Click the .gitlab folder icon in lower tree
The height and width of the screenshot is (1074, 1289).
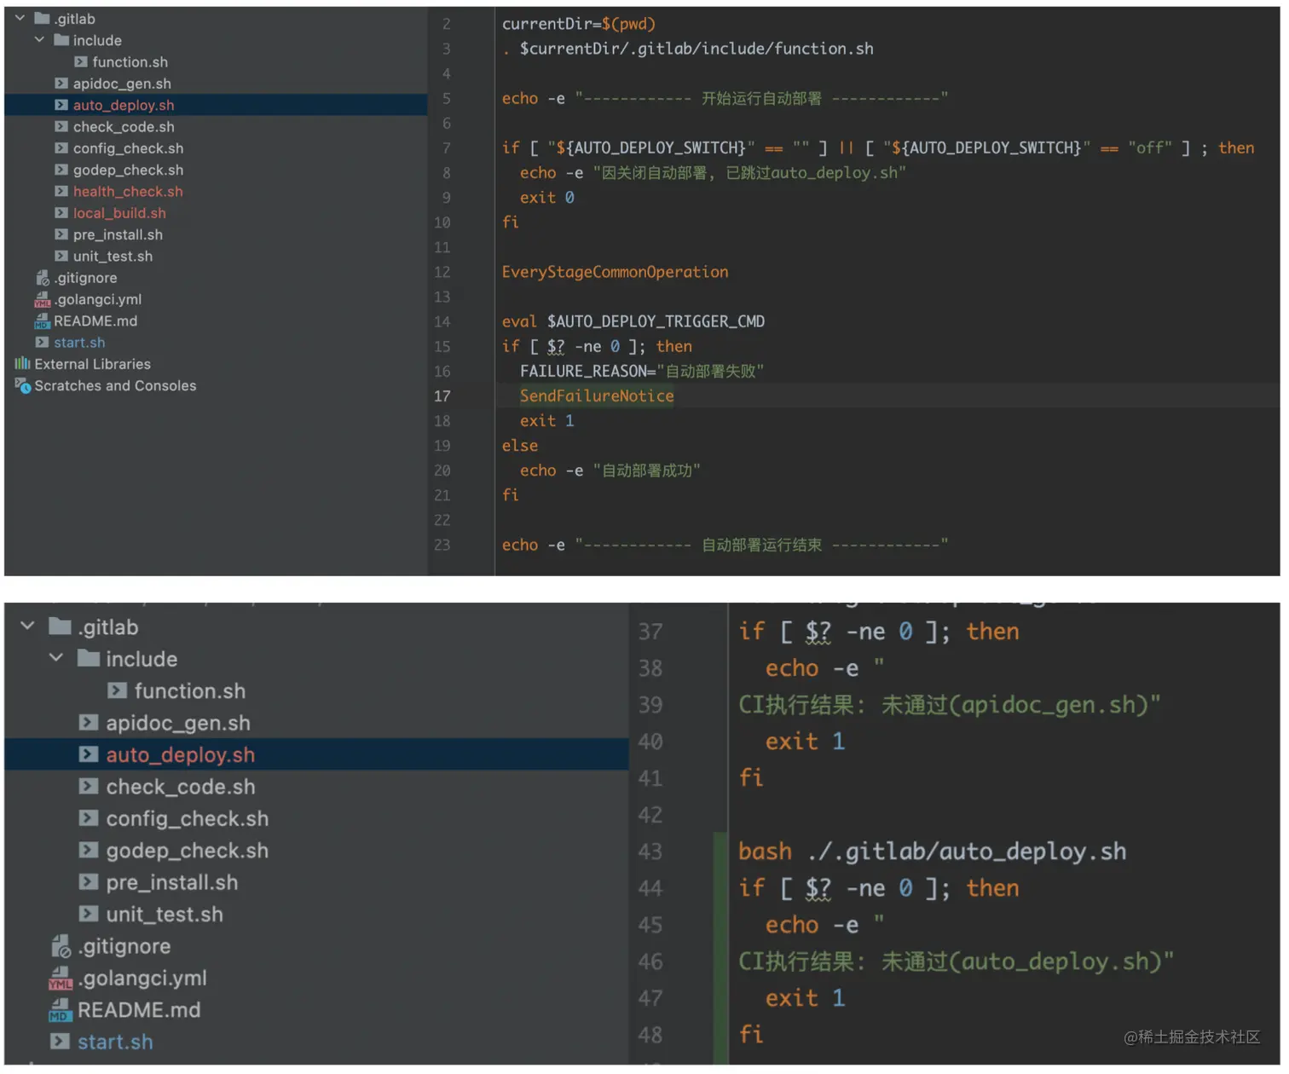(60, 626)
